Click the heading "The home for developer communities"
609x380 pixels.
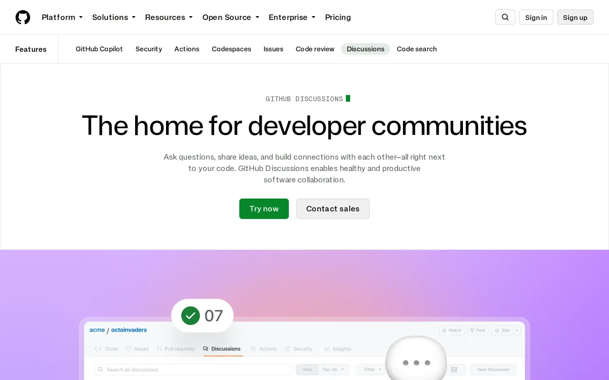(304, 125)
